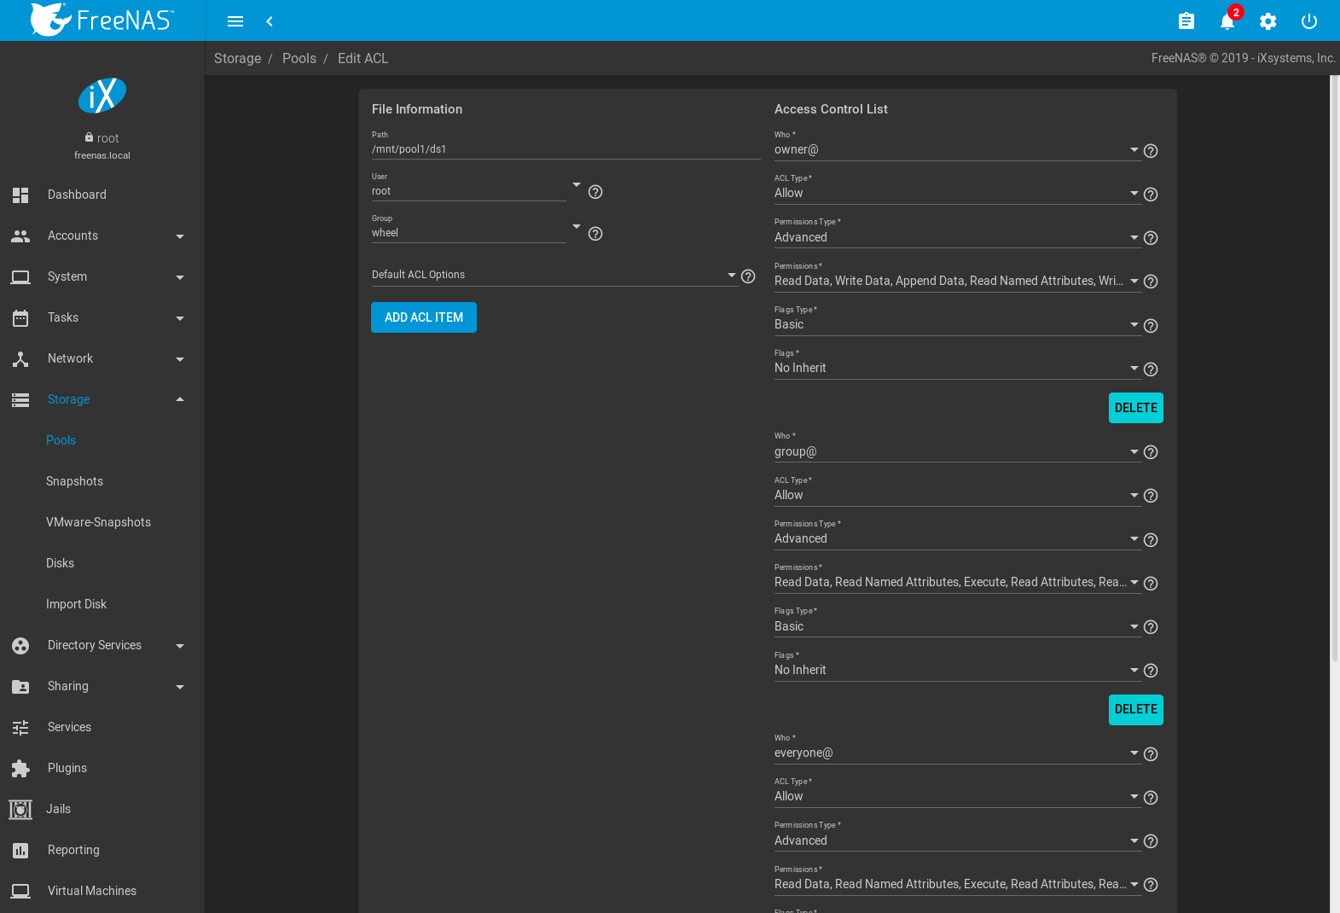
Task: Collapse the Storage menu
Action: click(x=102, y=399)
